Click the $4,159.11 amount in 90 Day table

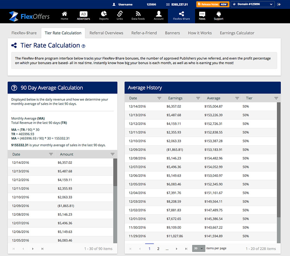tap(65, 180)
